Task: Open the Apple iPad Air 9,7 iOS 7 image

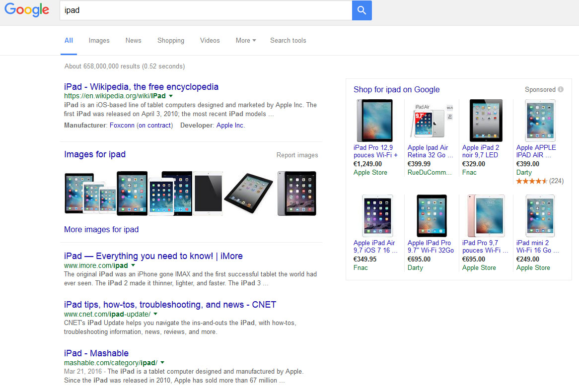Action: (377, 216)
